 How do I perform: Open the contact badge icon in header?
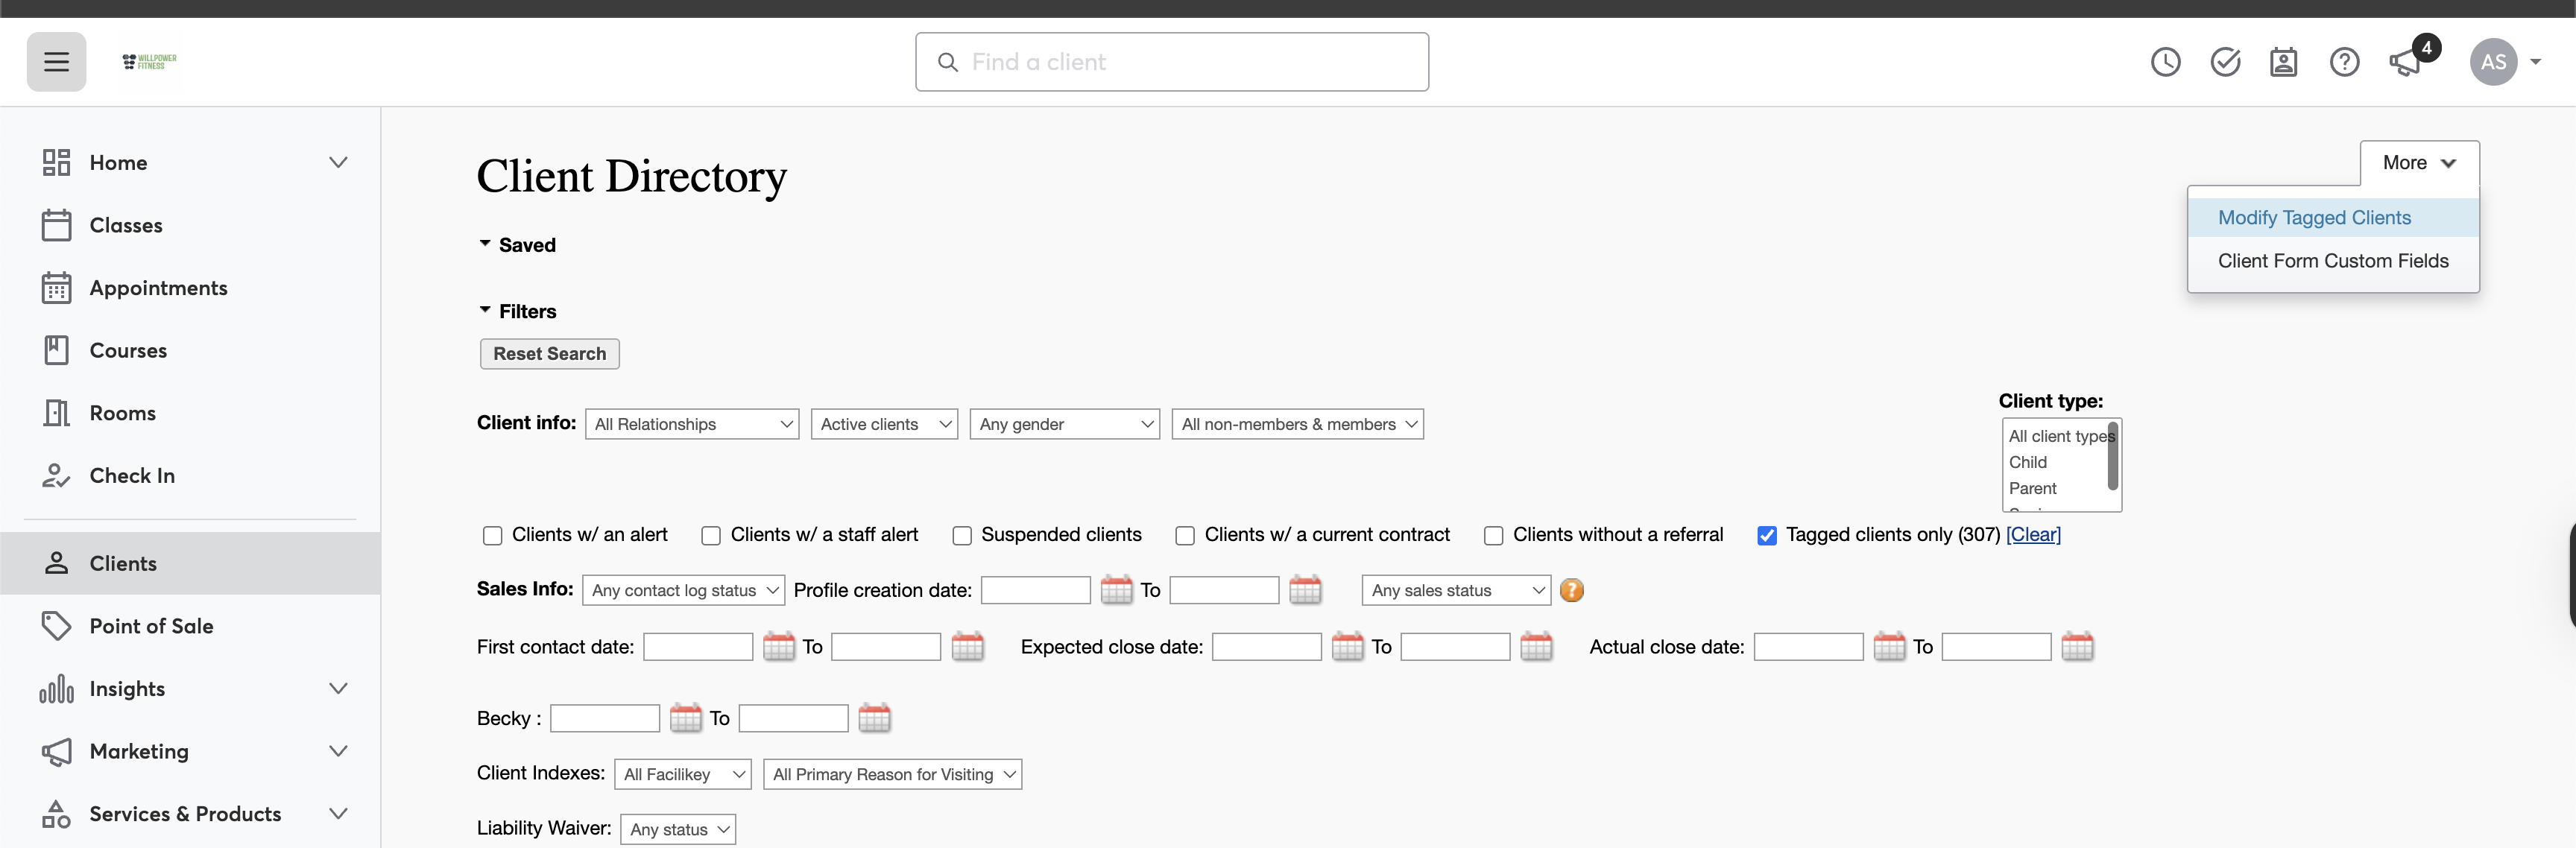tap(2284, 62)
